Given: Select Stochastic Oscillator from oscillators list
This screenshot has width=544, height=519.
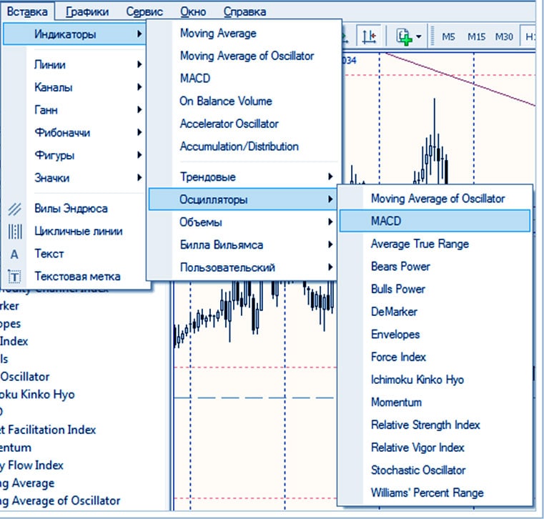Looking at the screenshot, I should pyautogui.click(x=418, y=470).
